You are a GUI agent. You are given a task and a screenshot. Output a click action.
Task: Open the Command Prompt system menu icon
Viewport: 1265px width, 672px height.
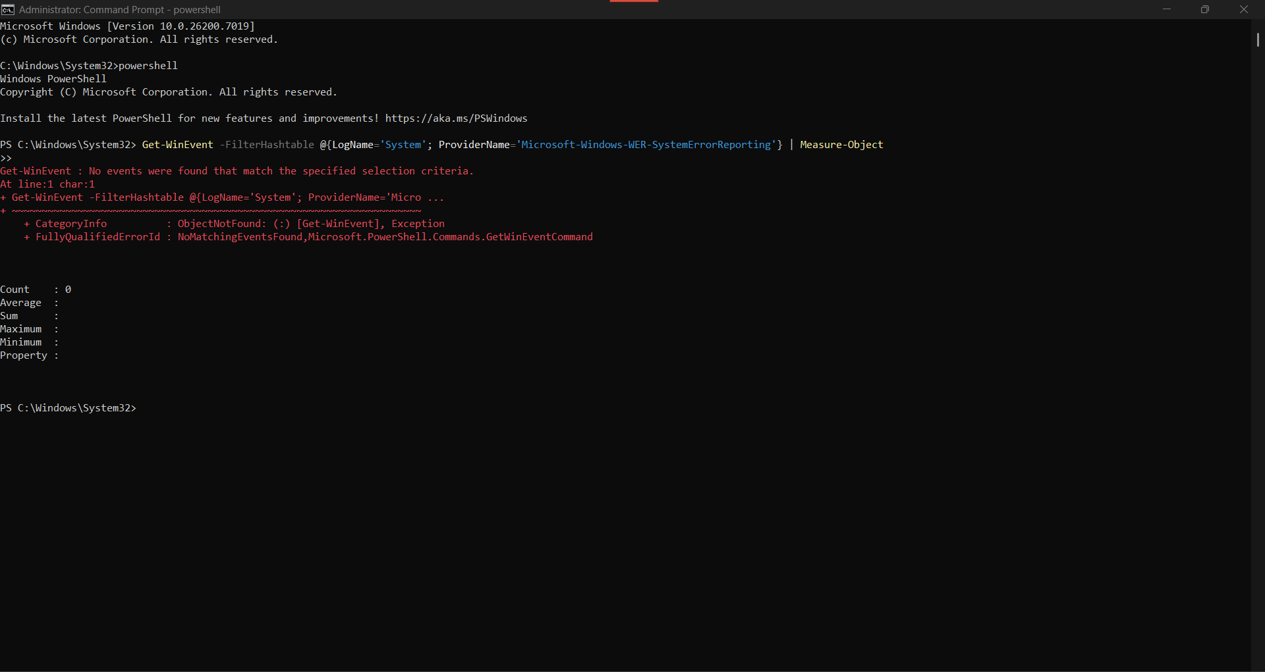pyautogui.click(x=8, y=9)
